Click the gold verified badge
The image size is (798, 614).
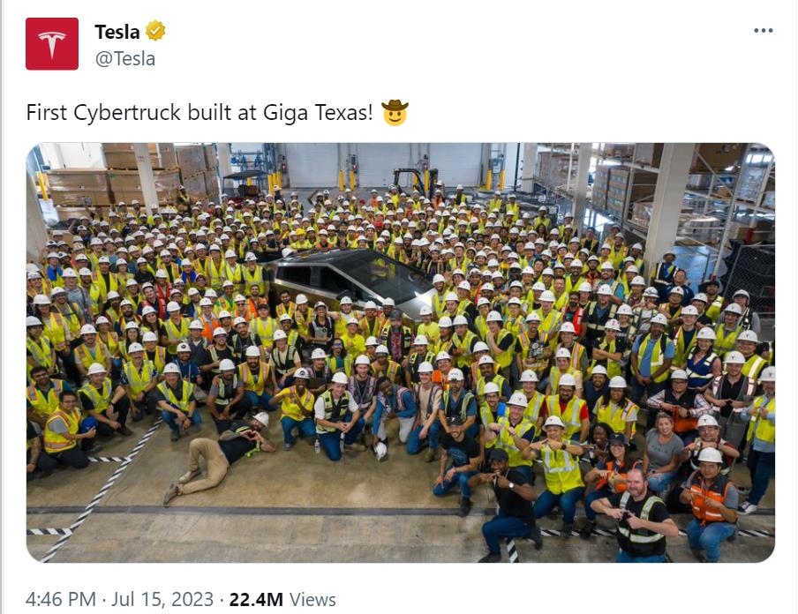[155, 31]
